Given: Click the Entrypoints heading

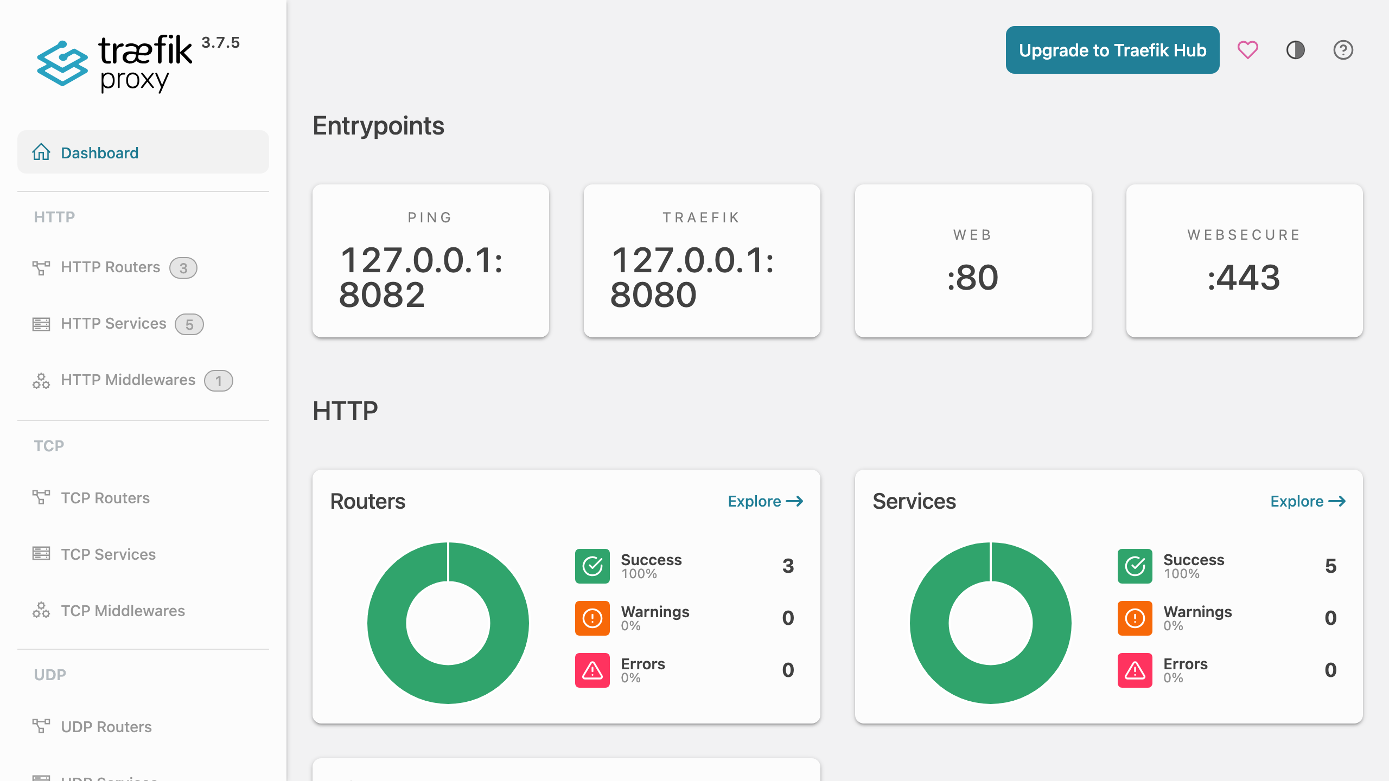Looking at the screenshot, I should pyautogui.click(x=378, y=126).
